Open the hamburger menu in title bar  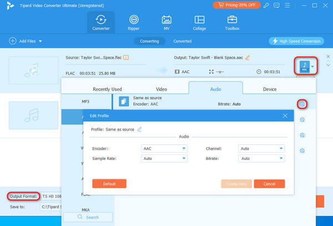[287, 6]
